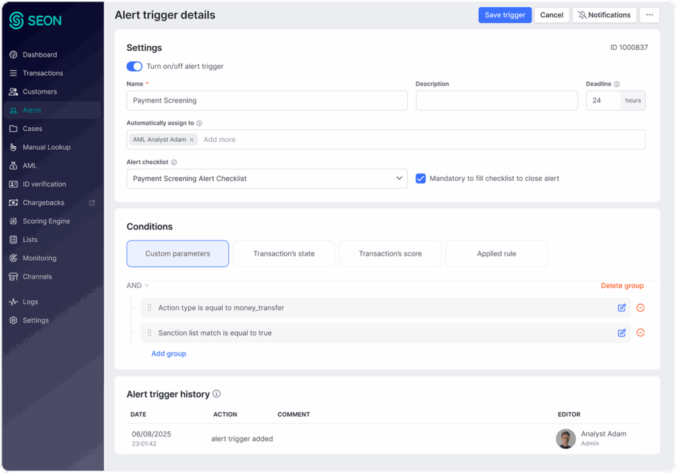Click the Lists sidebar icon
The height and width of the screenshot is (473, 676).
point(13,240)
